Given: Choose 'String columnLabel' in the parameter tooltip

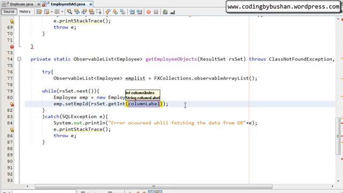Looking at the screenshot, I should pos(143,98).
